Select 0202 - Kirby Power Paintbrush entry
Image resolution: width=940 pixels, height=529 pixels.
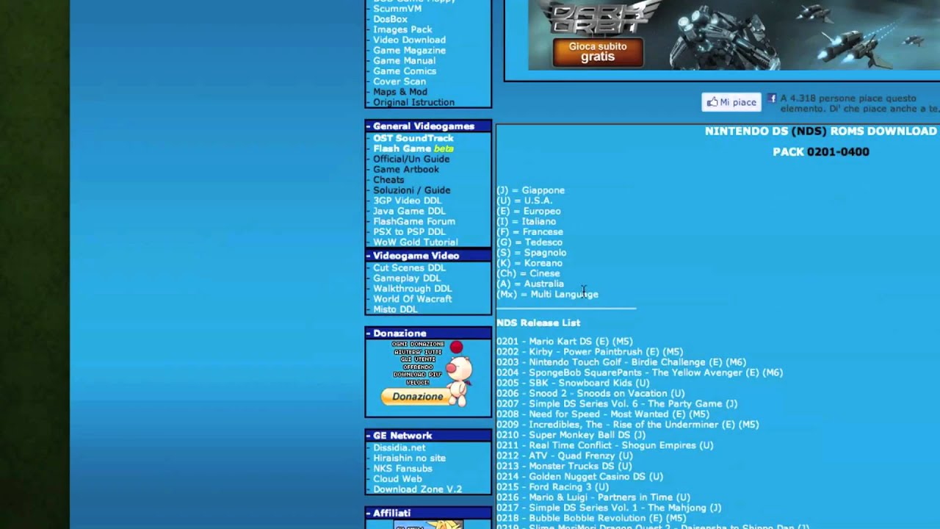[x=590, y=352]
